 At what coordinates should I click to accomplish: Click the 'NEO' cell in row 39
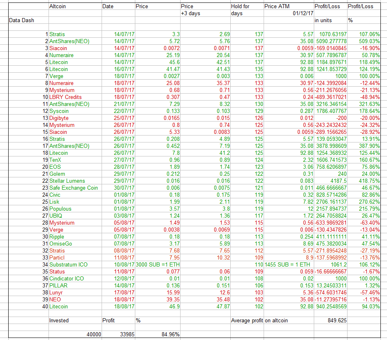point(75,299)
